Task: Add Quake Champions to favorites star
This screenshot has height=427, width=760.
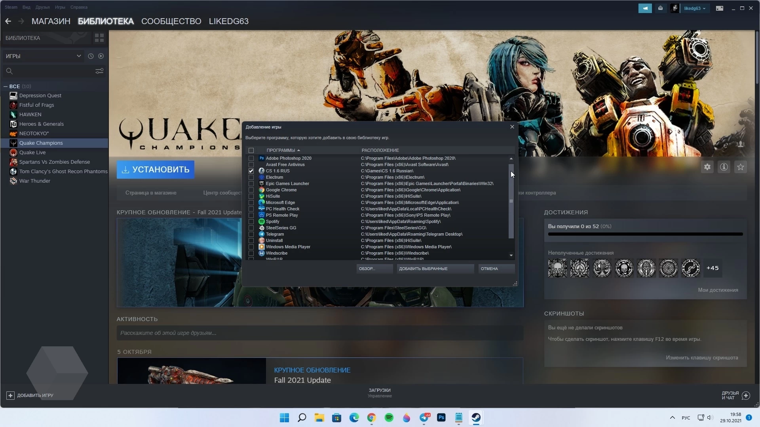Action: tap(741, 167)
